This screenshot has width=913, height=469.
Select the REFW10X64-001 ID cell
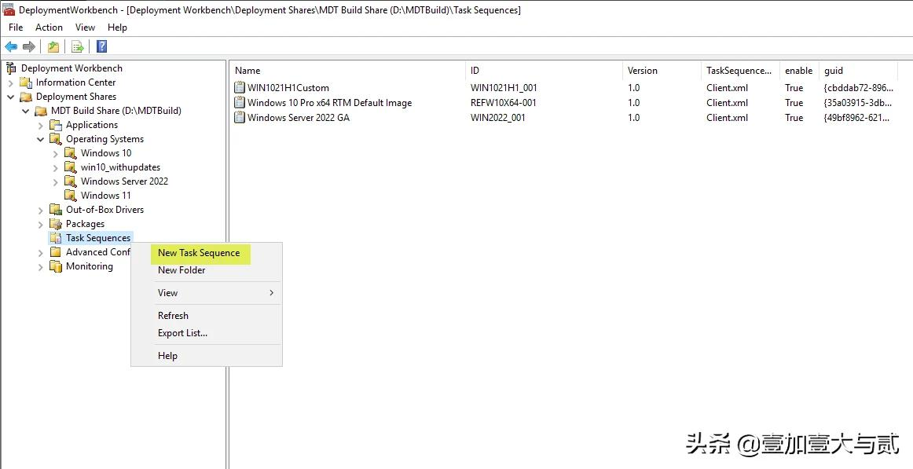[504, 102]
